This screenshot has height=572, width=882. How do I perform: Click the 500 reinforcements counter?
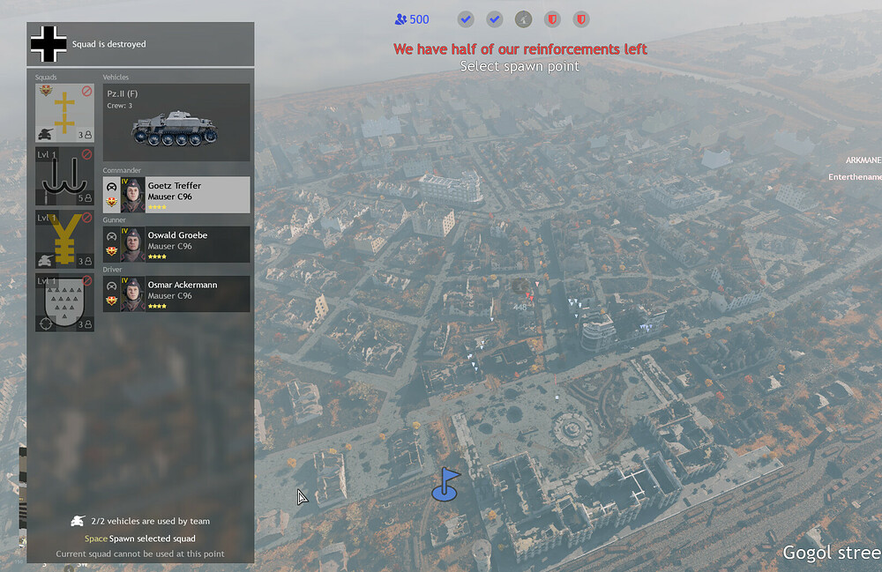pos(419,19)
